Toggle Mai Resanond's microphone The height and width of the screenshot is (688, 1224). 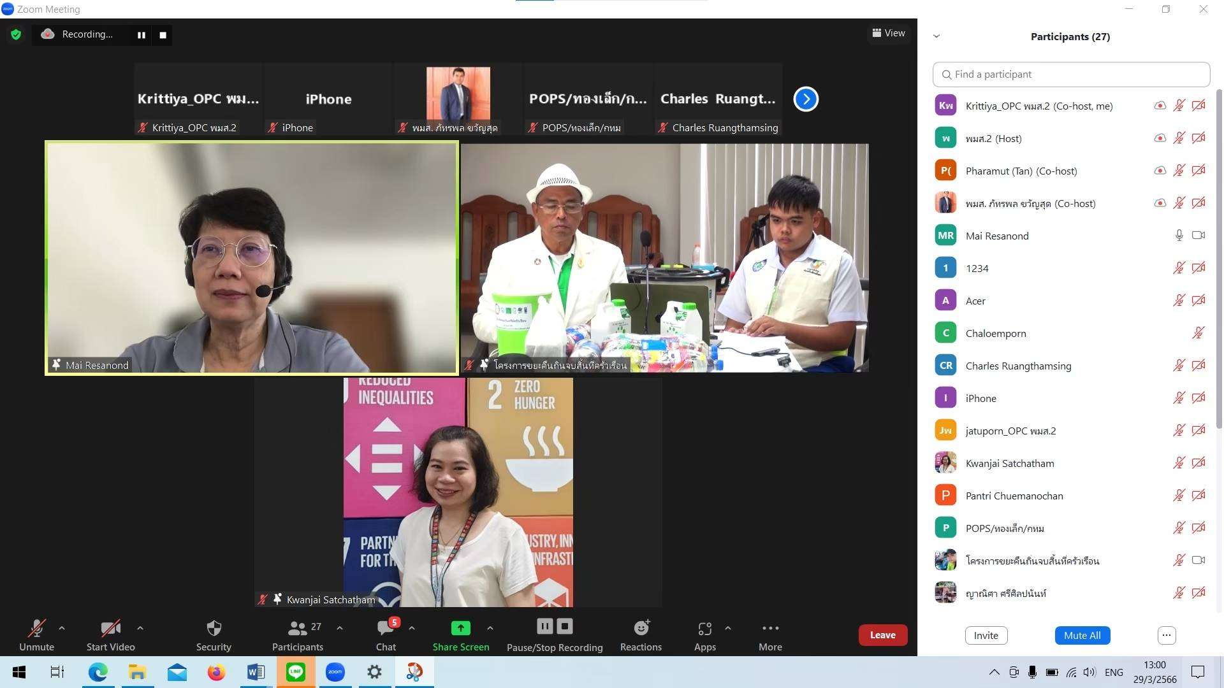(1179, 236)
